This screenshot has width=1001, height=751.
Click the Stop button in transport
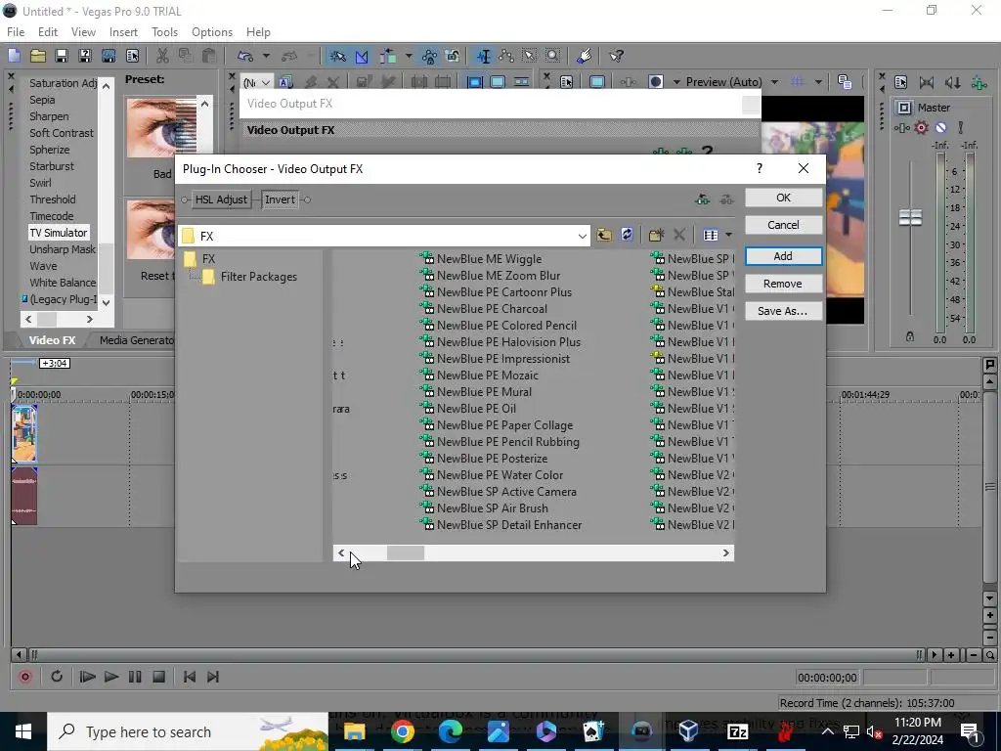[x=159, y=677]
